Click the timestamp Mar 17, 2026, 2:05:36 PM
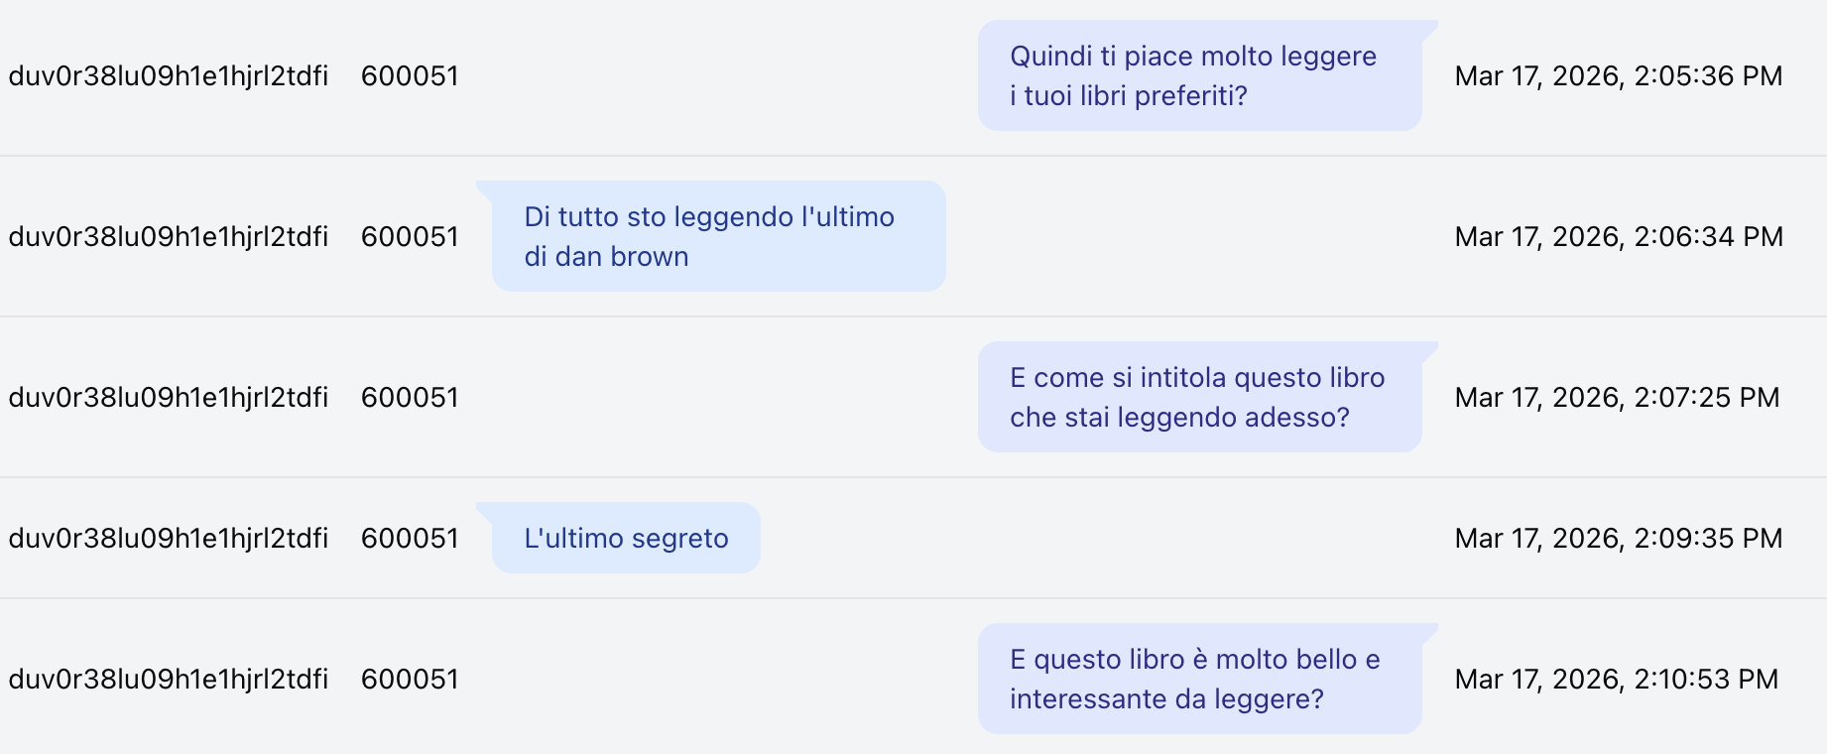The height and width of the screenshot is (754, 1827). coord(1619,76)
